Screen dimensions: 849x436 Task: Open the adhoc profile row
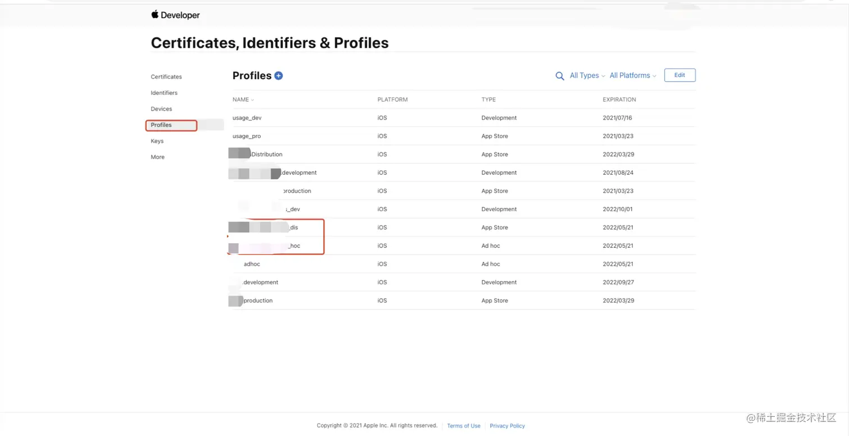464,264
